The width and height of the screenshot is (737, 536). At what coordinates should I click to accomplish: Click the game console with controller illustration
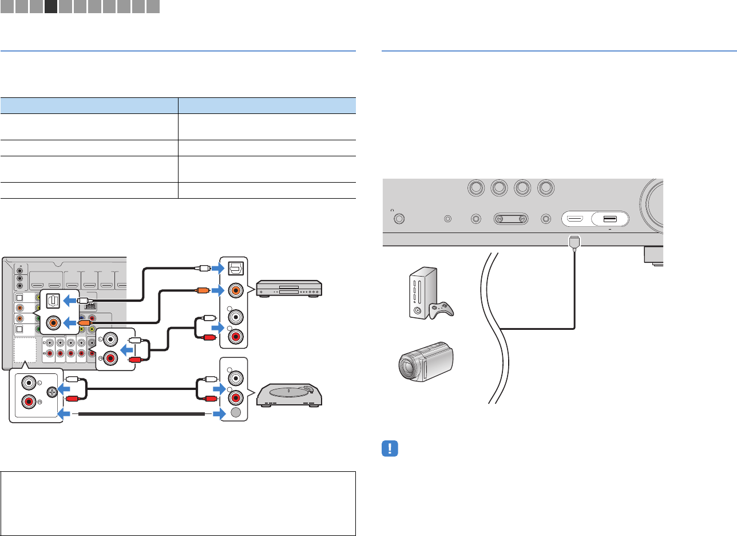pyautogui.click(x=431, y=293)
